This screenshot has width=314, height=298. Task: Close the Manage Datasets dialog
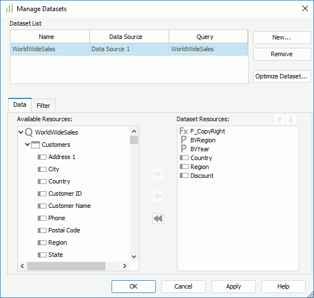pos(305,8)
